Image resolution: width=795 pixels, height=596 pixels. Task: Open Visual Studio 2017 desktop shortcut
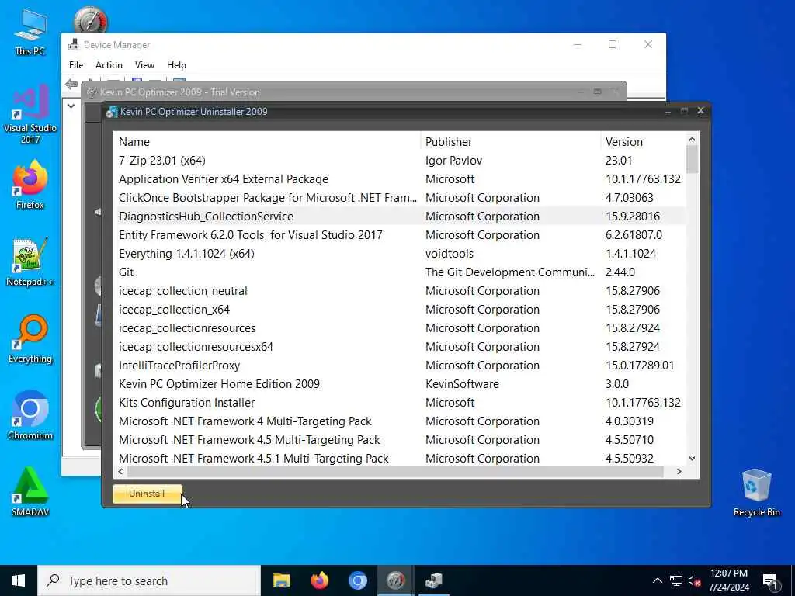pyautogui.click(x=30, y=114)
